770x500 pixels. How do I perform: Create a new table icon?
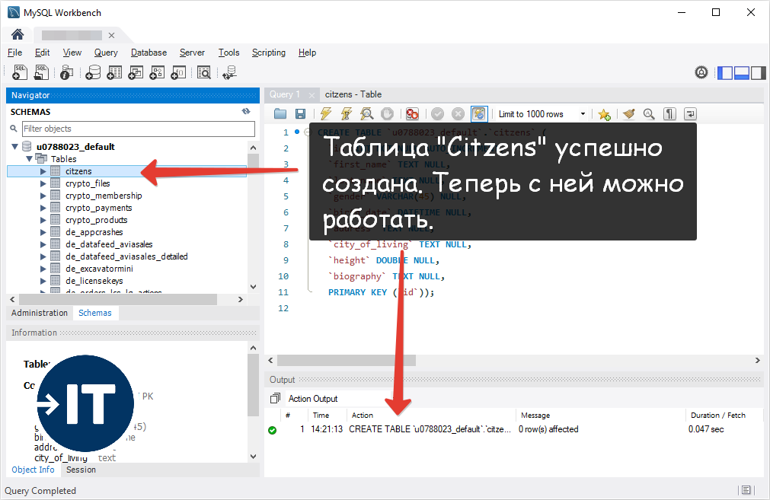pos(114,72)
